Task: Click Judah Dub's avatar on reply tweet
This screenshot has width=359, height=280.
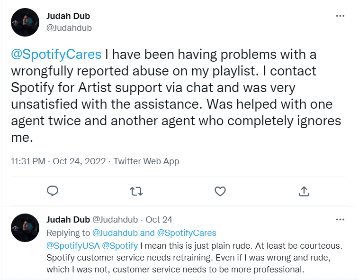Action: point(25,228)
